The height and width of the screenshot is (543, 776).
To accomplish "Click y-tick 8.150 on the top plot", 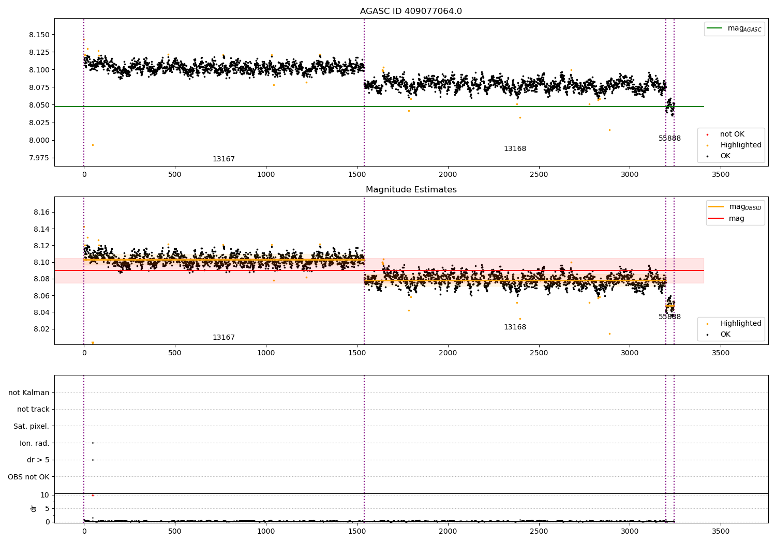I will coord(39,35).
